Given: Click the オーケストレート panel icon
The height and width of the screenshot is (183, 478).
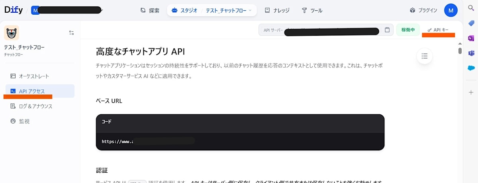Looking at the screenshot, I should tap(13, 76).
